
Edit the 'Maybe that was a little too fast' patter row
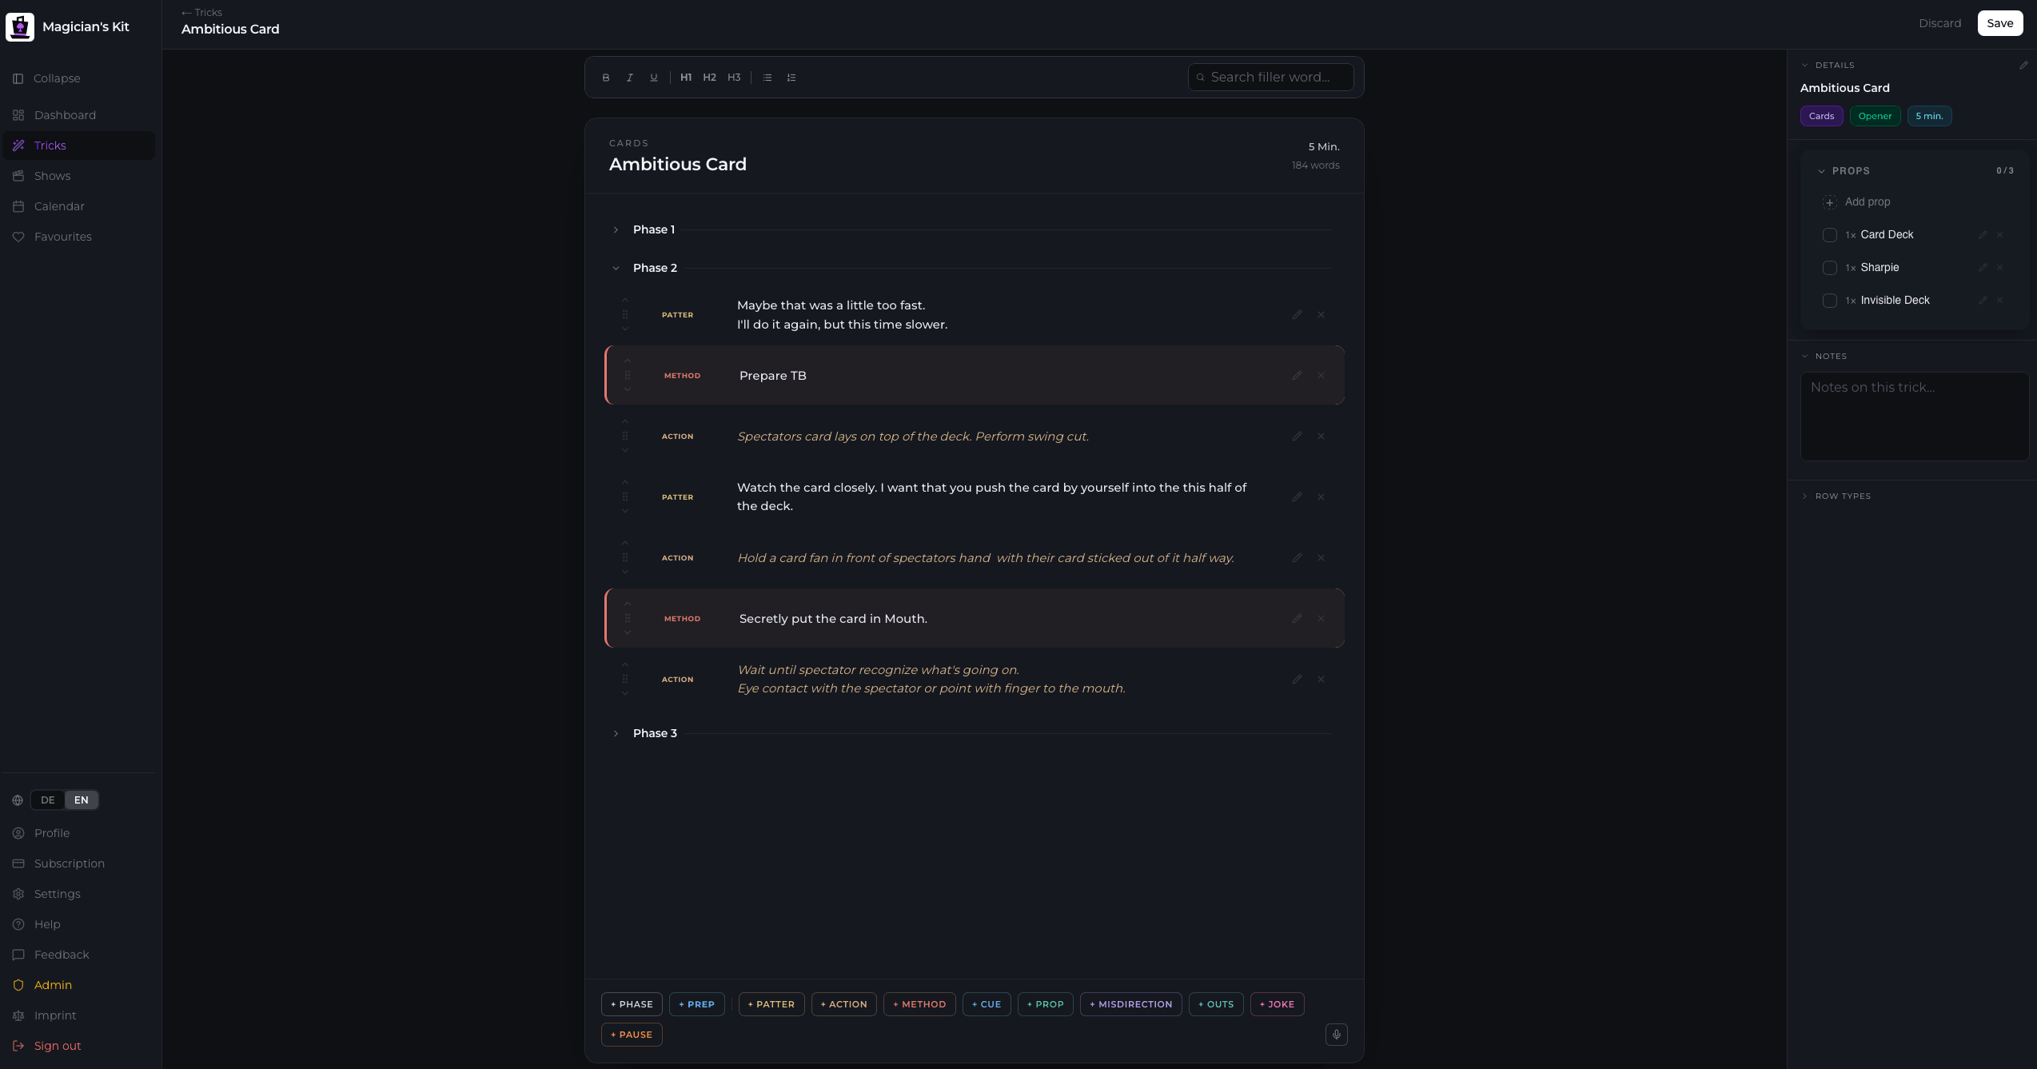pos(1297,315)
